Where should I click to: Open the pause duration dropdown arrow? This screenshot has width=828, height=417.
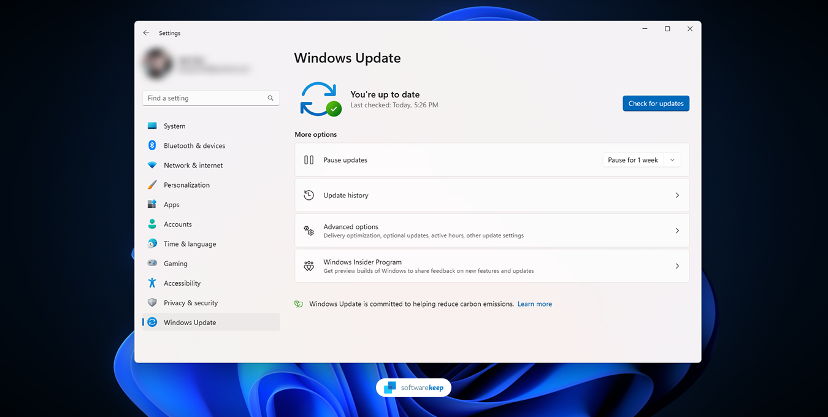click(672, 160)
